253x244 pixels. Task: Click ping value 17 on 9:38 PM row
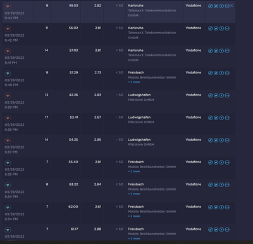pos(46,117)
